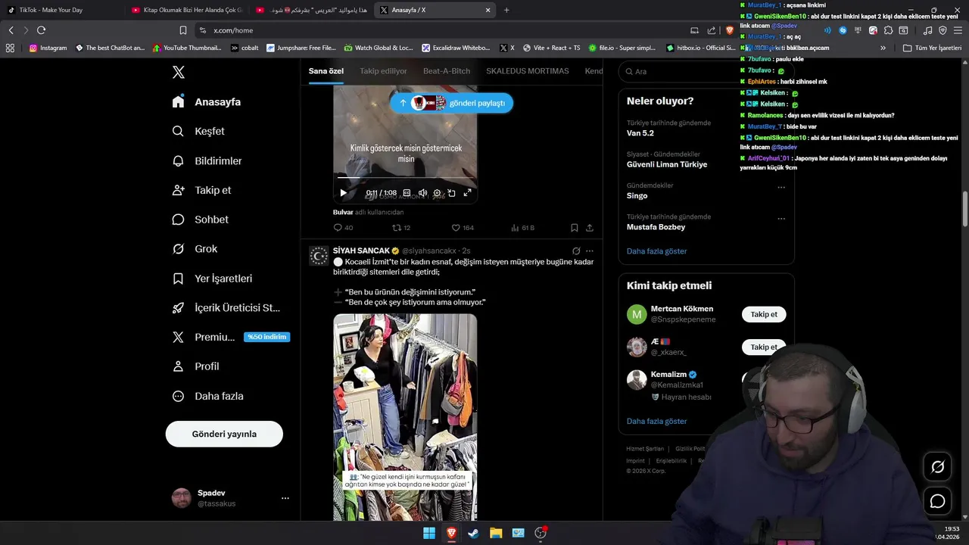969x545 pixels.
Task: Open more options for Mustafa Bozbey trend
Action: [781, 219]
